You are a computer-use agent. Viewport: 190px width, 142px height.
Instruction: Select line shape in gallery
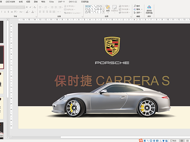click(92, 6)
